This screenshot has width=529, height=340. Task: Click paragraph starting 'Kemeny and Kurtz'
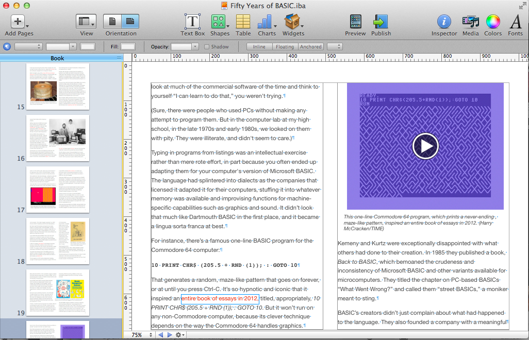tap(423, 271)
